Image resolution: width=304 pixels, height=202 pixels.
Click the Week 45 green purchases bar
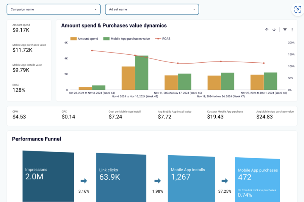(142, 73)
